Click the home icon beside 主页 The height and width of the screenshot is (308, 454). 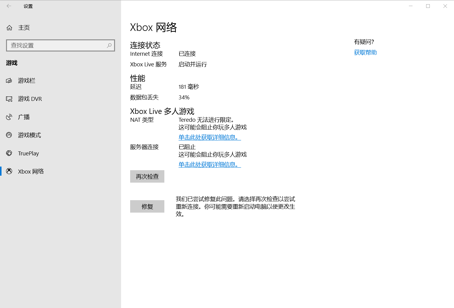point(9,28)
